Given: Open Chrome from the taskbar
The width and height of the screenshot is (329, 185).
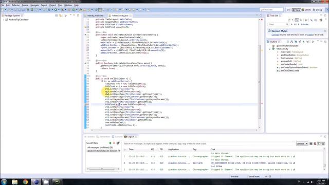Looking at the screenshot, I should coord(25,181).
